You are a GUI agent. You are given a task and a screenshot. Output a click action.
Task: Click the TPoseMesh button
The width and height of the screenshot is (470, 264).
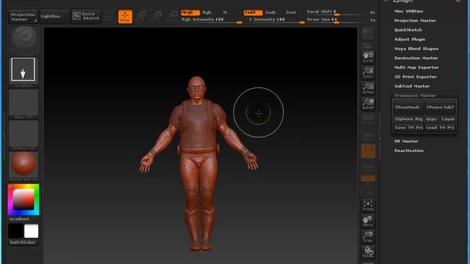pos(408,107)
